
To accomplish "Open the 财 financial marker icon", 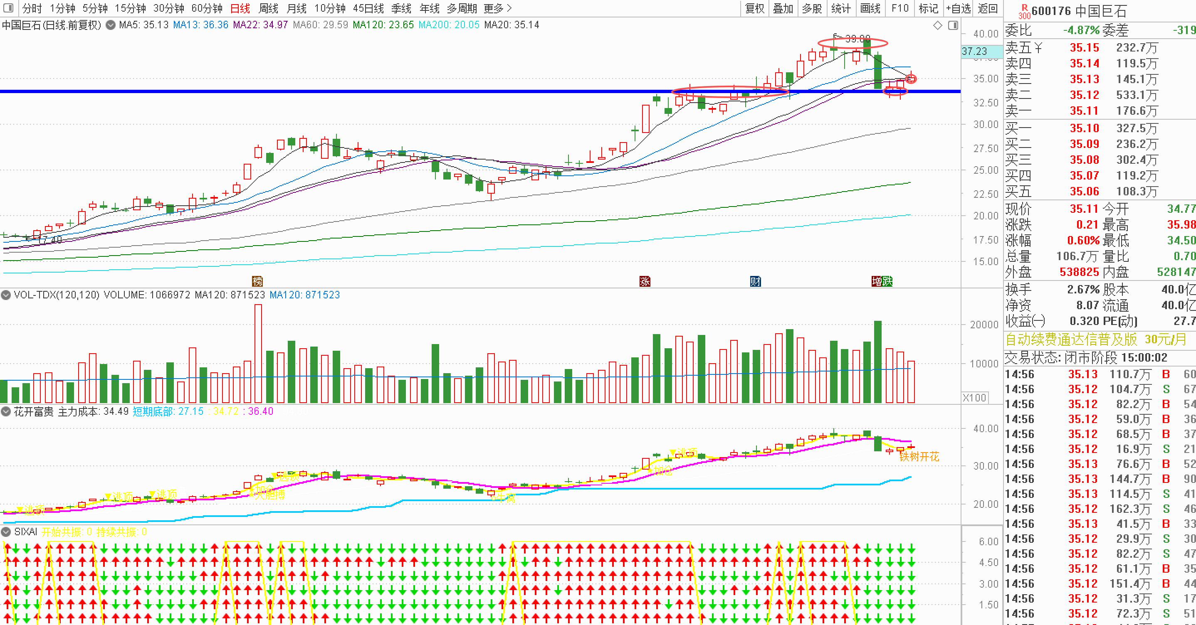I will pos(755,281).
